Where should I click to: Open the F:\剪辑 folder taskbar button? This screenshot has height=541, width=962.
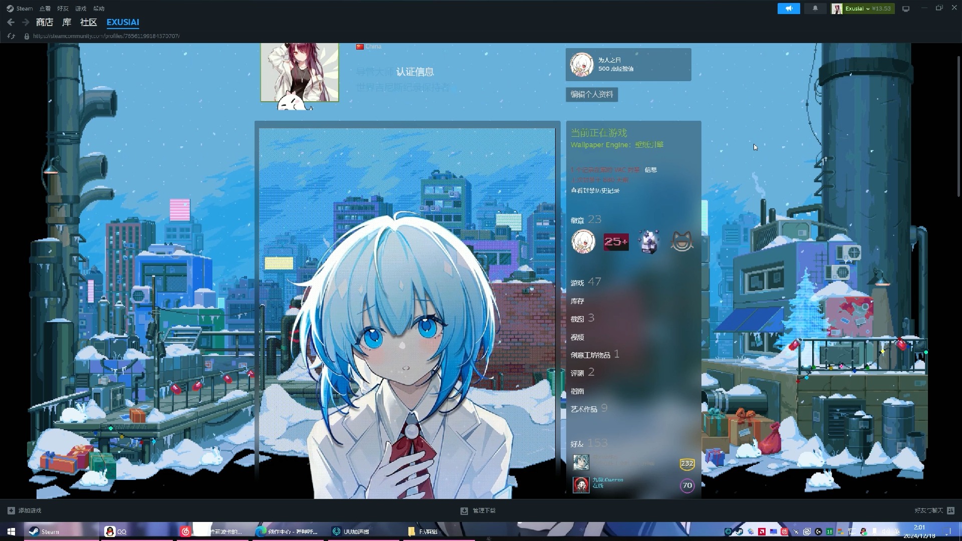[x=438, y=531]
